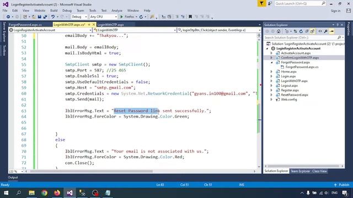Toggle Show All Files in Solution Explorer
Viewport: 353px width, 198px height.
(312, 31)
